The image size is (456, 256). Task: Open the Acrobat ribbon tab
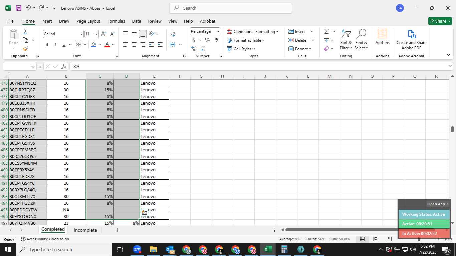207,21
